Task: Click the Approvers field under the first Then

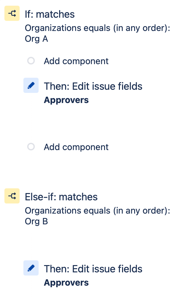Action: coord(66,100)
